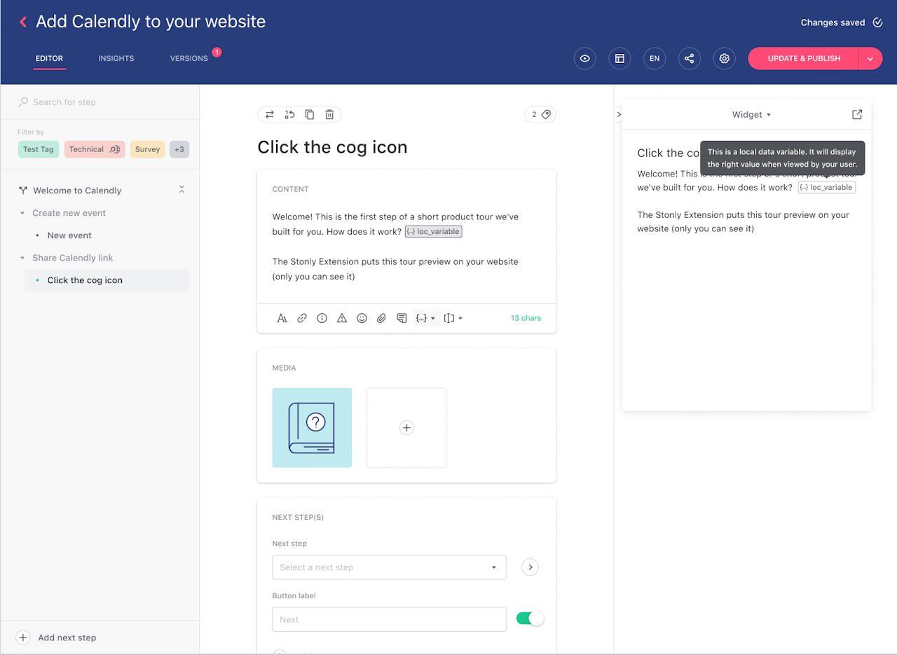Screen dimensions: 897x655
Task: Toggle preview with eye icon
Action: (x=585, y=59)
